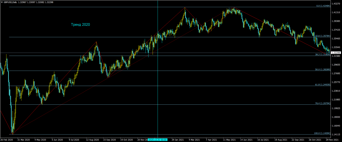Click the 26 Feb 2020 date label
Viewport: 342px width, 142px height.
[7, 140]
